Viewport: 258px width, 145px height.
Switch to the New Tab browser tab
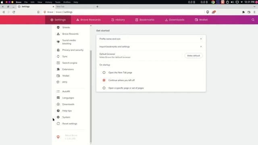(75, 6)
